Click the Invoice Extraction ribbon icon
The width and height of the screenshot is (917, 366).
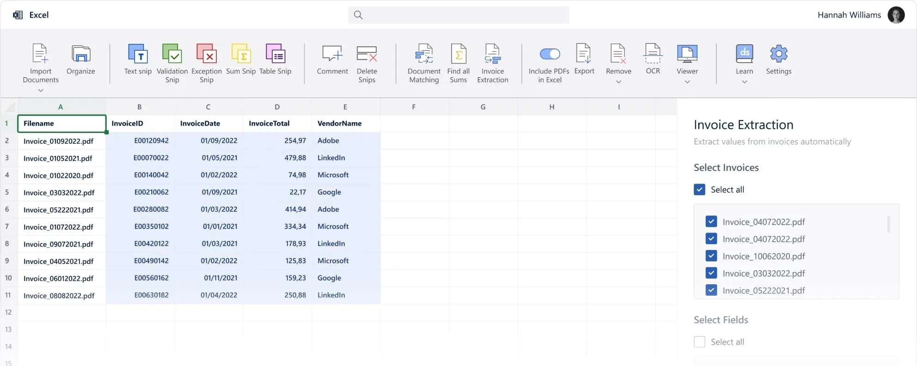tap(492, 54)
